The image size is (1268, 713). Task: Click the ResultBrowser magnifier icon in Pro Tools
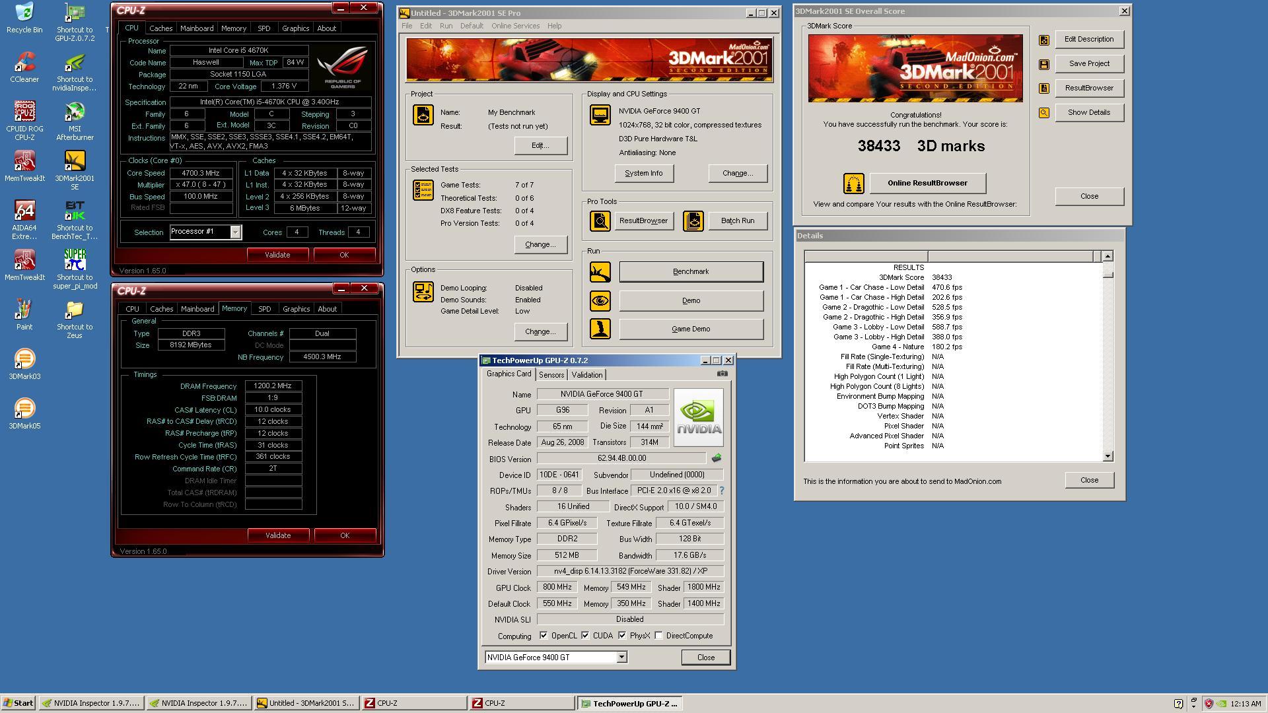pos(600,221)
